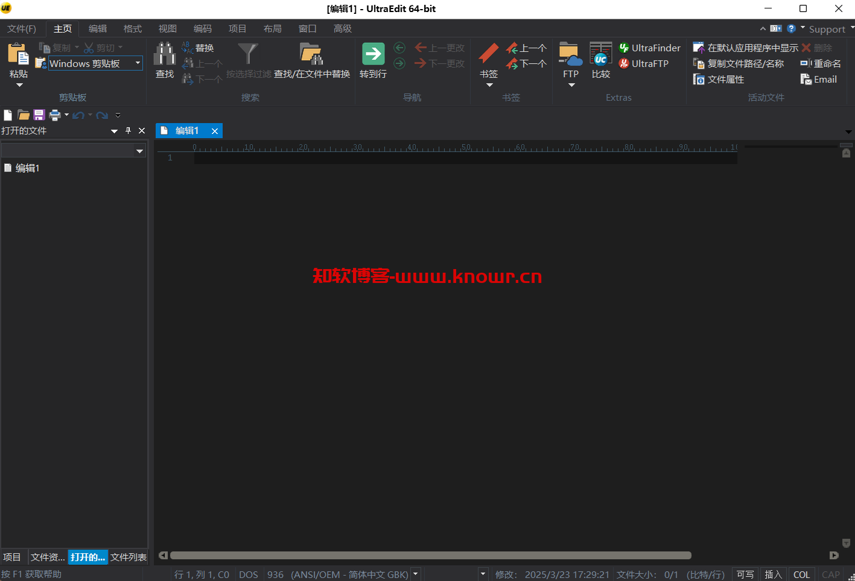Email the active file

point(819,79)
